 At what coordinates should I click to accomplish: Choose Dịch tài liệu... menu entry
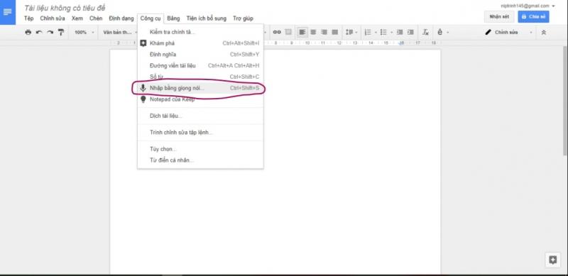pos(200,116)
